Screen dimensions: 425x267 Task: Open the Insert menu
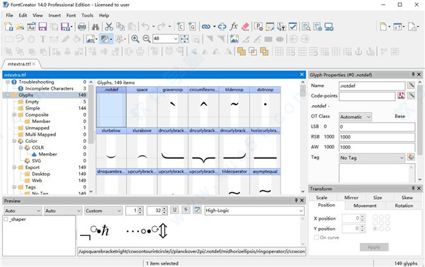click(x=55, y=16)
